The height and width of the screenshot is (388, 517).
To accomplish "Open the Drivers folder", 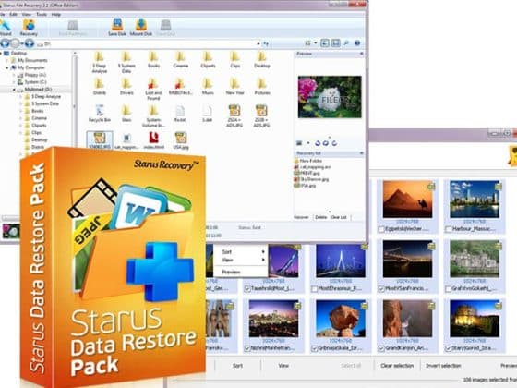I will 126,87.
